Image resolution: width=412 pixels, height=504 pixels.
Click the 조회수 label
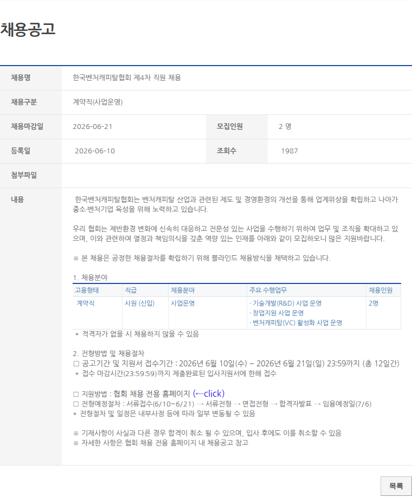227,151
